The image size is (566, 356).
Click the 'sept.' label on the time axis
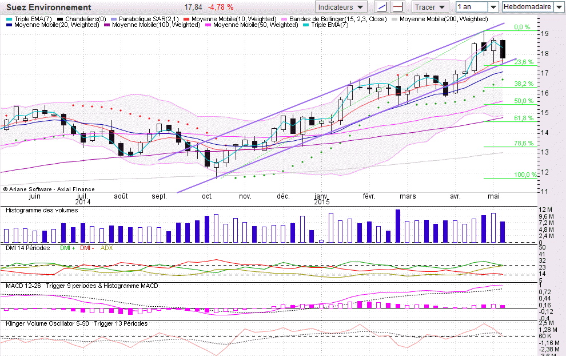(x=159, y=196)
